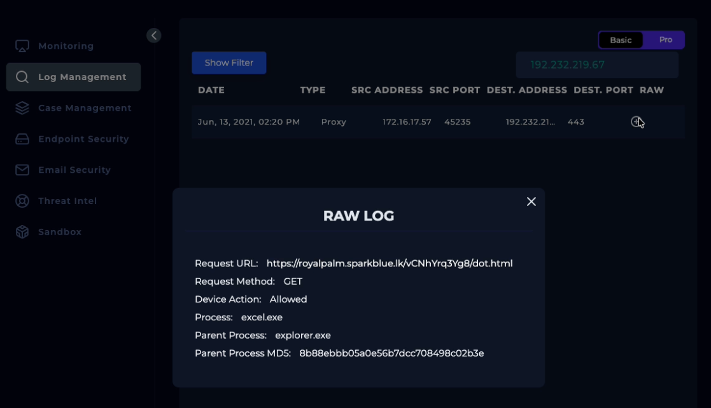Image resolution: width=711 pixels, height=408 pixels.
Task: Open the Threat Intel menu item
Action: point(67,201)
